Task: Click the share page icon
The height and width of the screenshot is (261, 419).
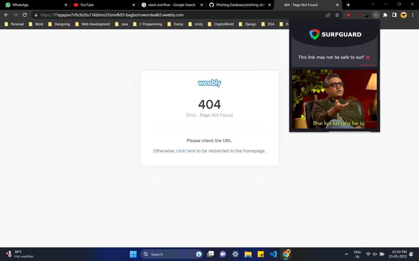Action: click(328, 15)
